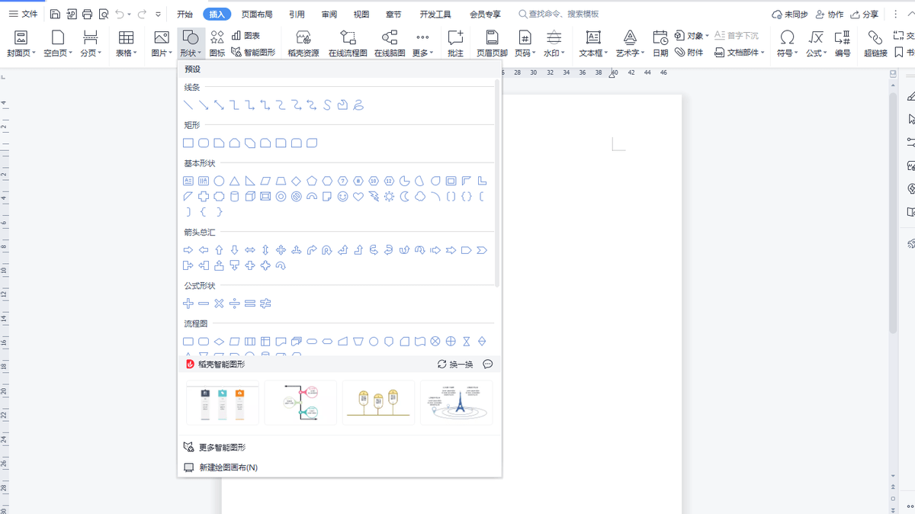Insert the right arrow block shape
The height and width of the screenshot is (514, 915).
click(188, 250)
